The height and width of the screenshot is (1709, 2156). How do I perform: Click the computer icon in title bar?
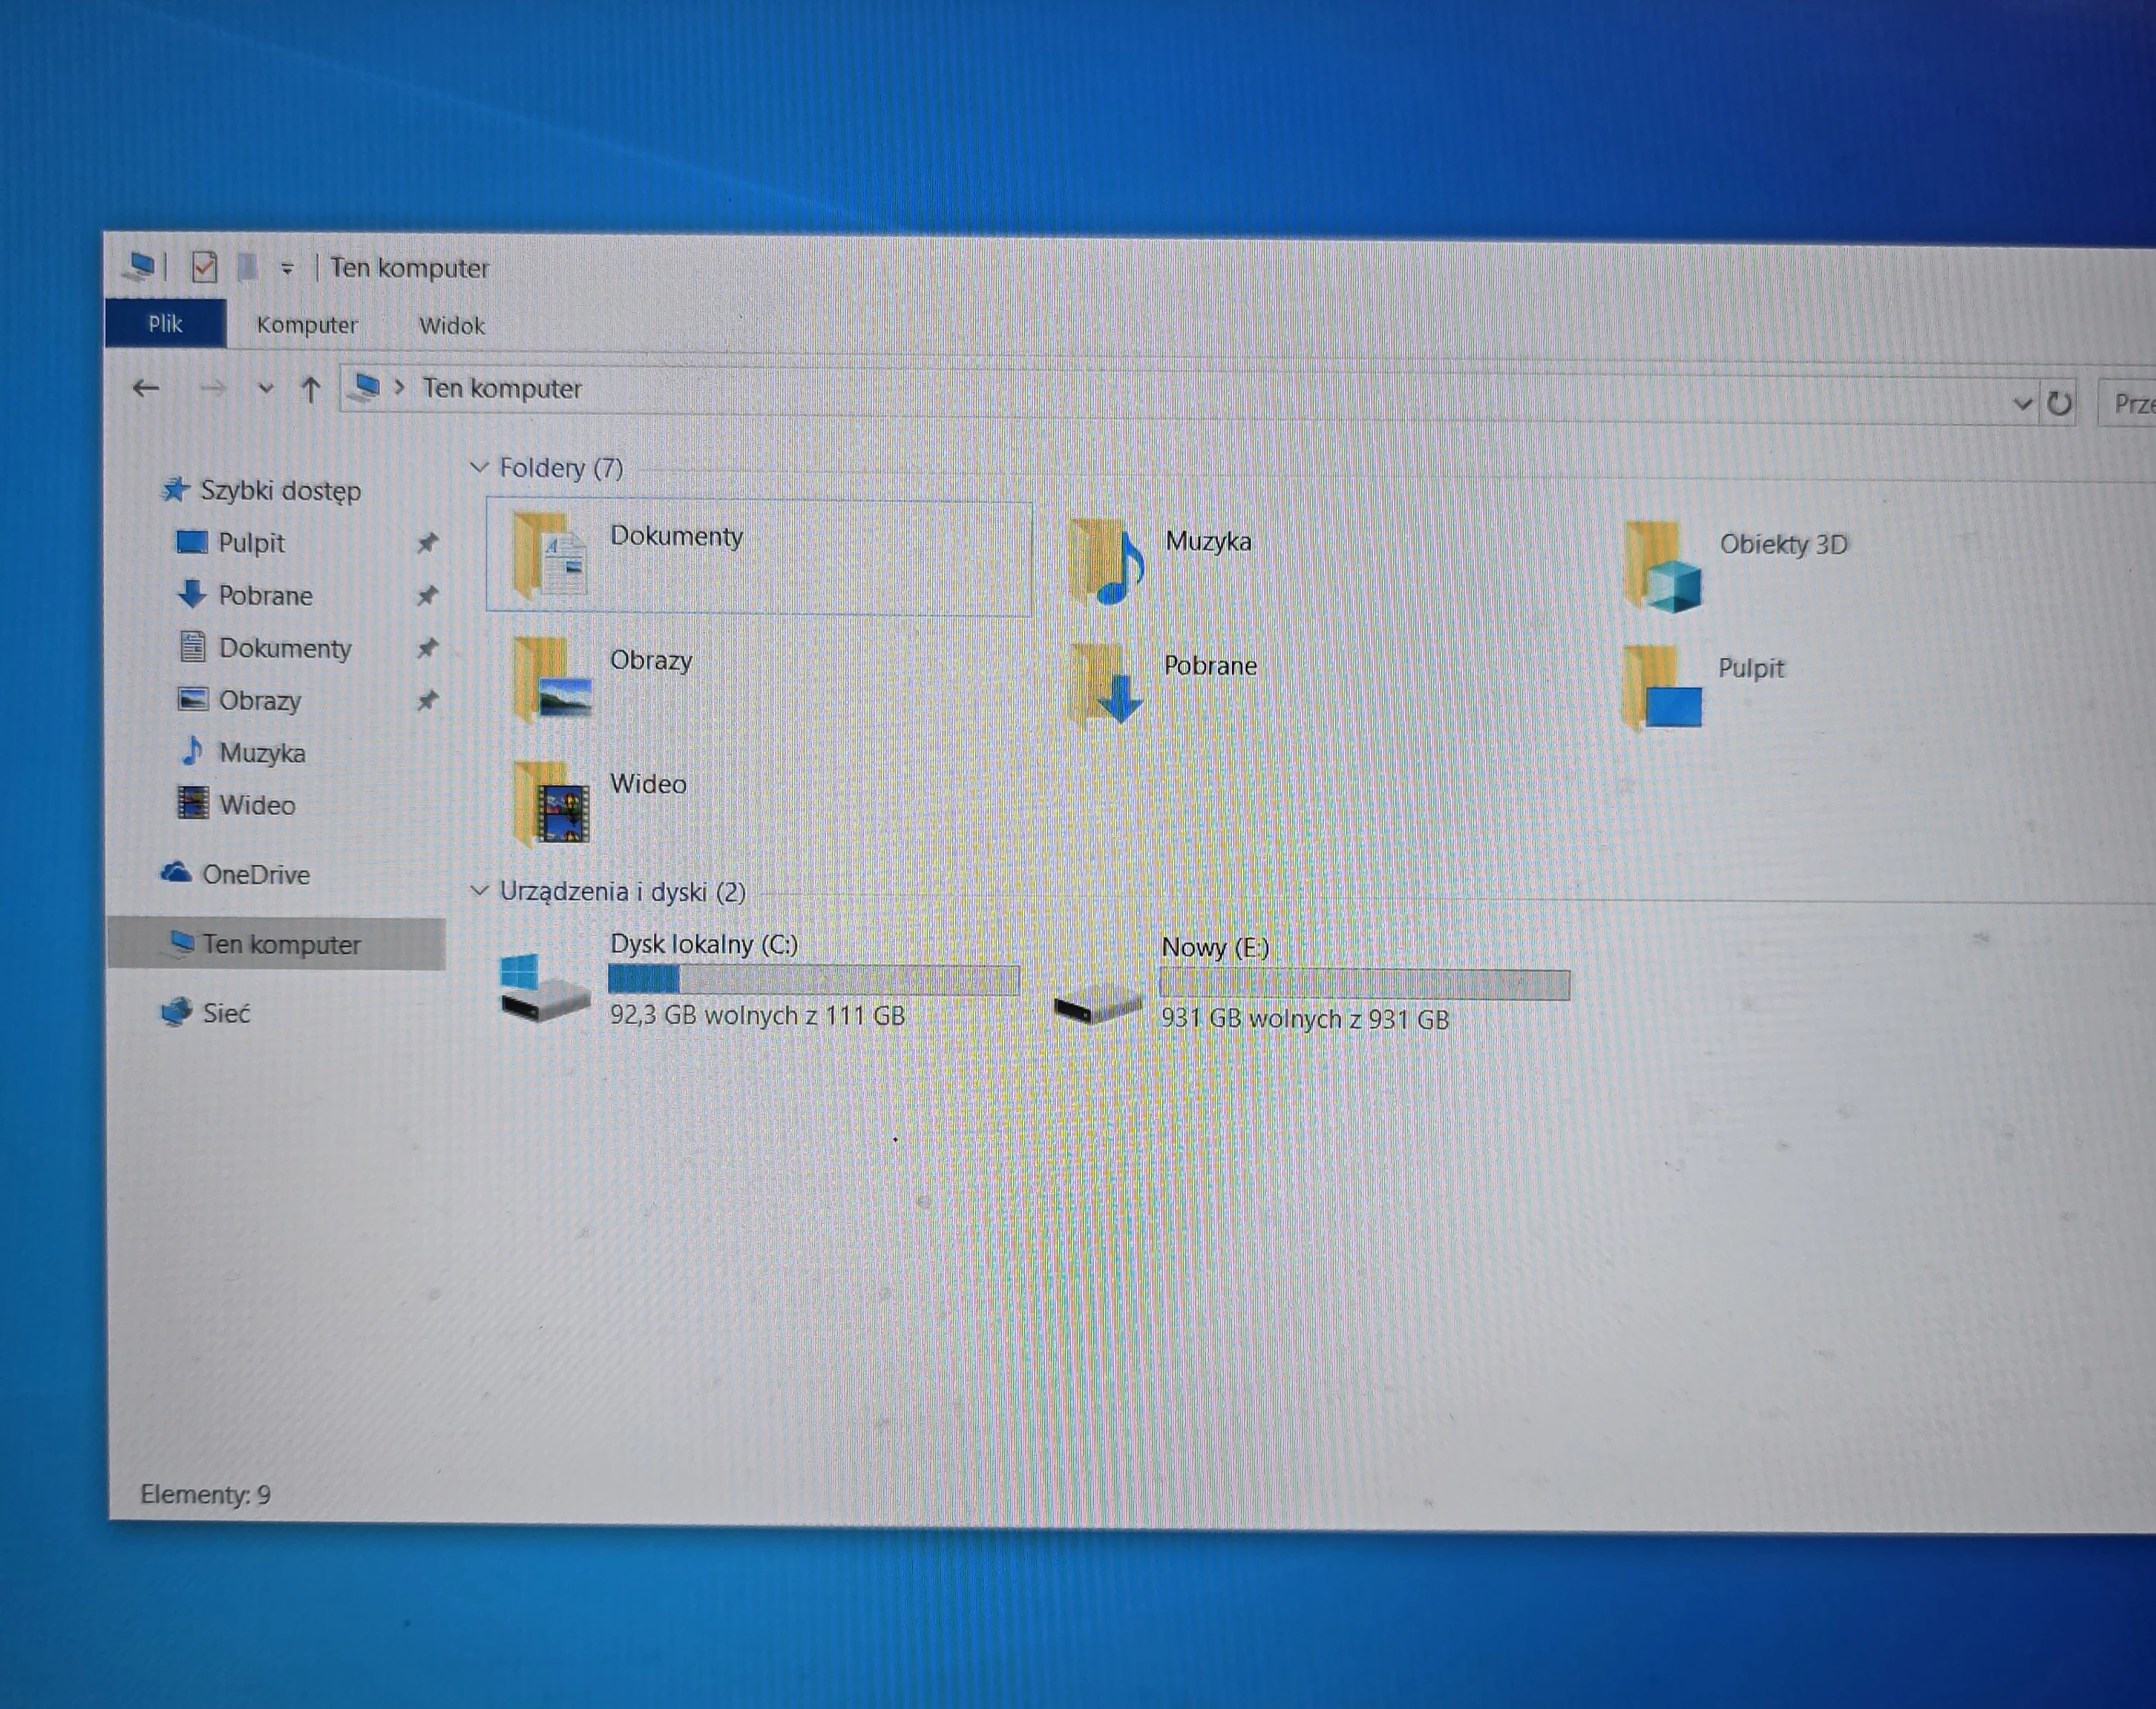click(x=140, y=266)
